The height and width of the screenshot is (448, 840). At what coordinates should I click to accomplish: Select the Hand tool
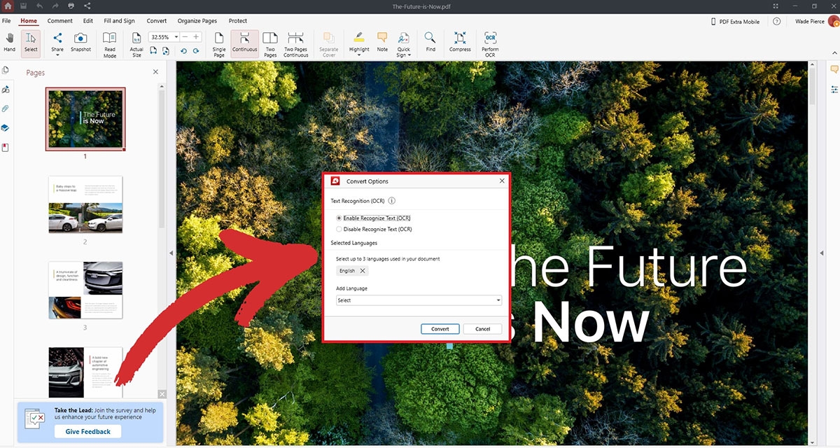click(9, 43)
